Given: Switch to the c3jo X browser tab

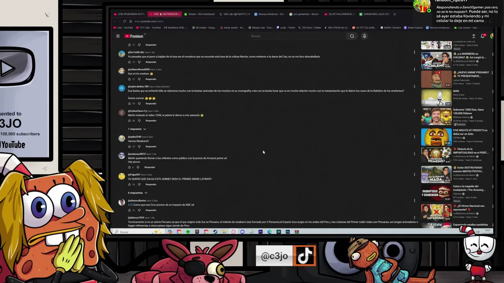Looking at the screenshot, I should click(x=234, y=14).
